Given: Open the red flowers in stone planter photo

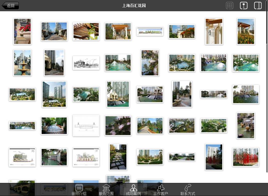Looking at the screenshot, I should click(x=23, y=31).
